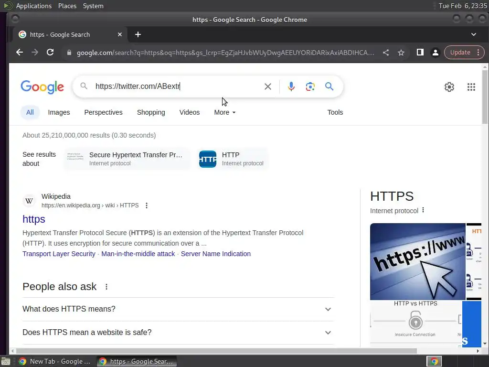Open the System menu
Screen dimensions: 489x367
point(93,6)
